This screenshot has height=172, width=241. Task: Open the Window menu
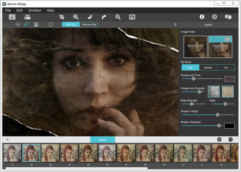[35, 10]
